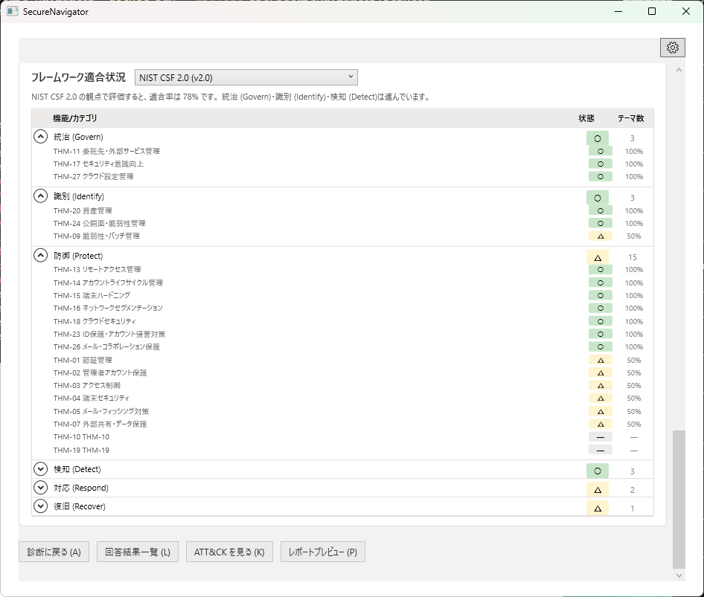Click the ○ status icon for THM-13 リモートアクセス管理

600,269
